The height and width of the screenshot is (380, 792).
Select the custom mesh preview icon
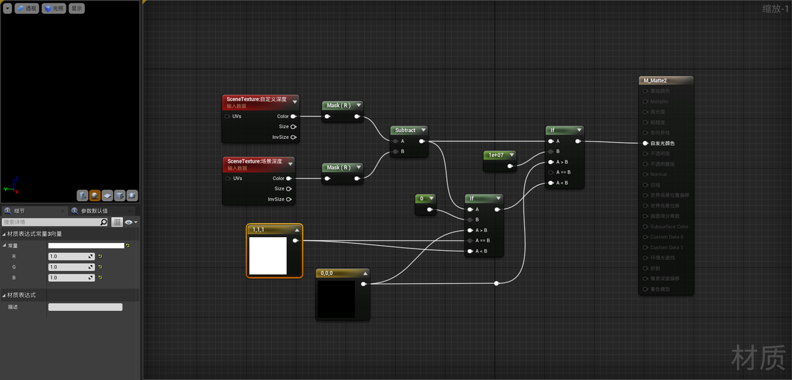pyautogui.click(x=132, y=195)
